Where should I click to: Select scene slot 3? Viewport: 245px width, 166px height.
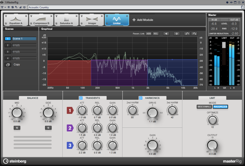[8, 52]
